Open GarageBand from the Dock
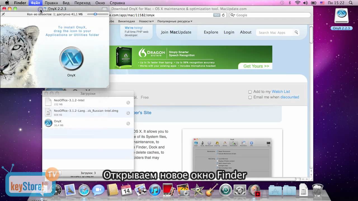The width and height of the screenshot is (358, 201). (x=211, y=190)
